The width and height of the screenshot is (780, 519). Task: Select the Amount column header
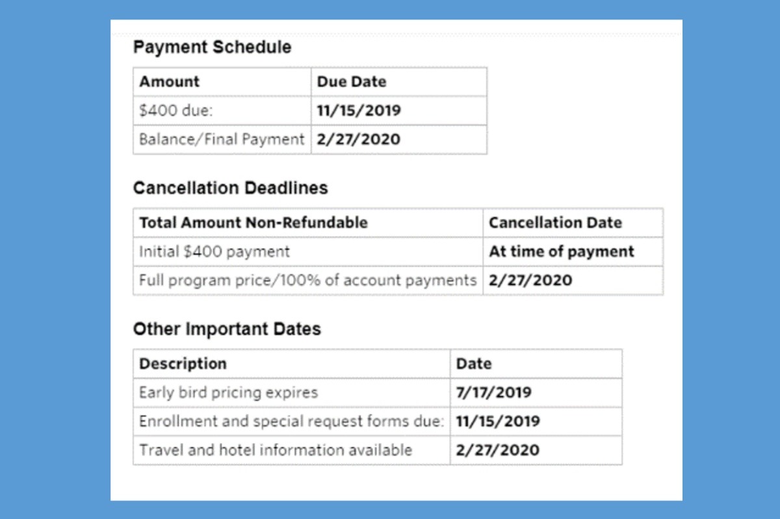170,82
